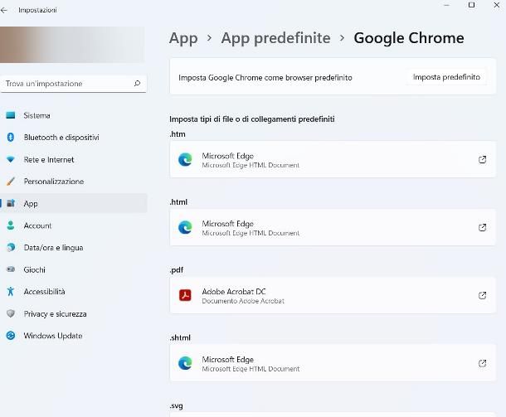
Task: Maximize the Impostazioni window
Action: point(471,5)
